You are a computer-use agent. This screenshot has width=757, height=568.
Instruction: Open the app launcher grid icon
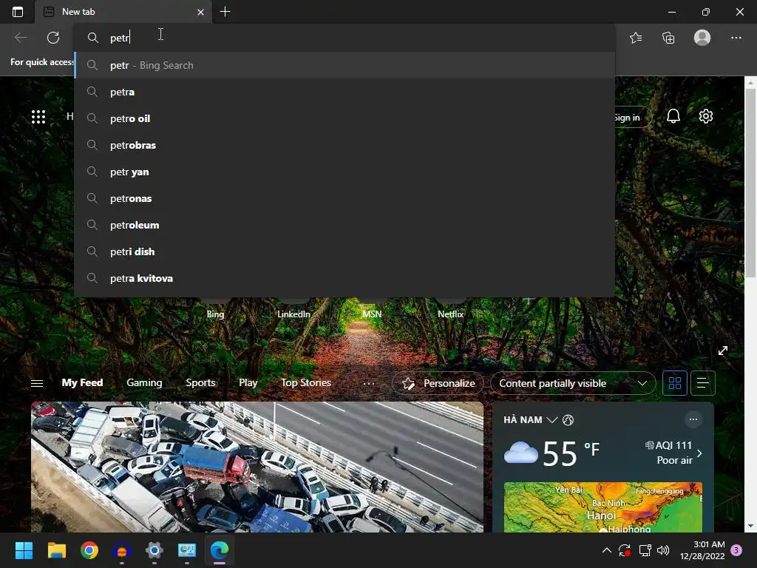pyautogui.click(x=38, y=116)
